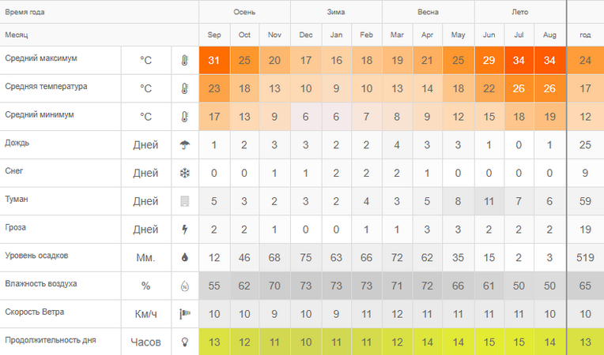This screenshot has width=604, height=355.
Task: Click the yearly precipitation total 519
Action: [x=585, y=257]
